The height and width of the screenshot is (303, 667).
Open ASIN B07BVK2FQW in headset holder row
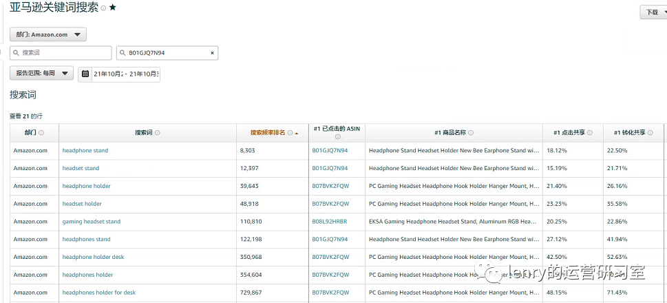330,204
